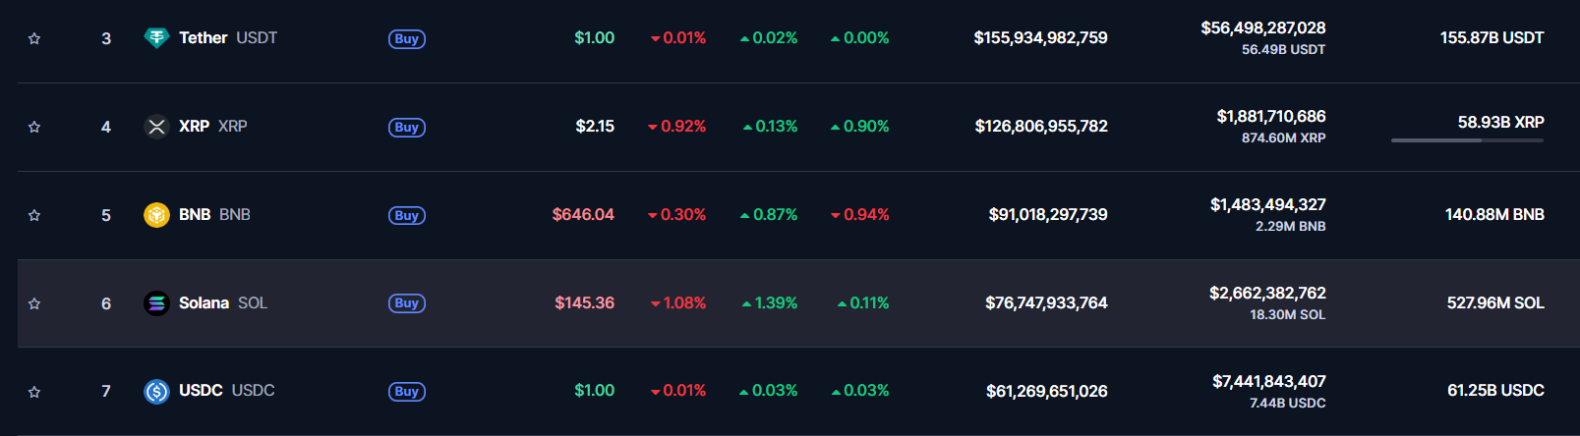
Task: Click the XRP coin logo icon
Action: tap(156, 127)
